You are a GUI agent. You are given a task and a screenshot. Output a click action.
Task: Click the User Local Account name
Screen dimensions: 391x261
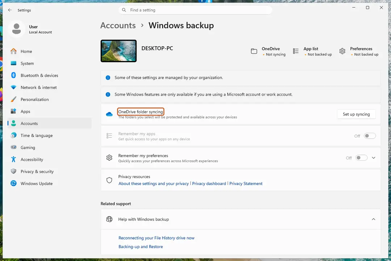(41, 29)
